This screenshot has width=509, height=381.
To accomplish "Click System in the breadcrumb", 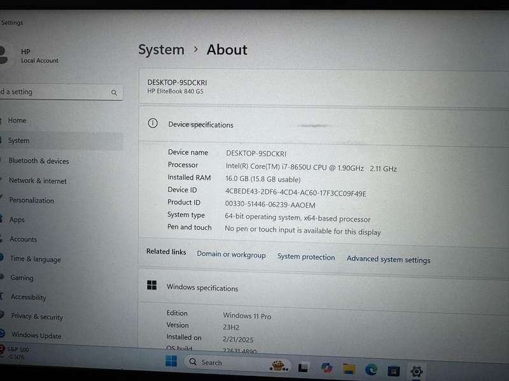I will 162,50.
